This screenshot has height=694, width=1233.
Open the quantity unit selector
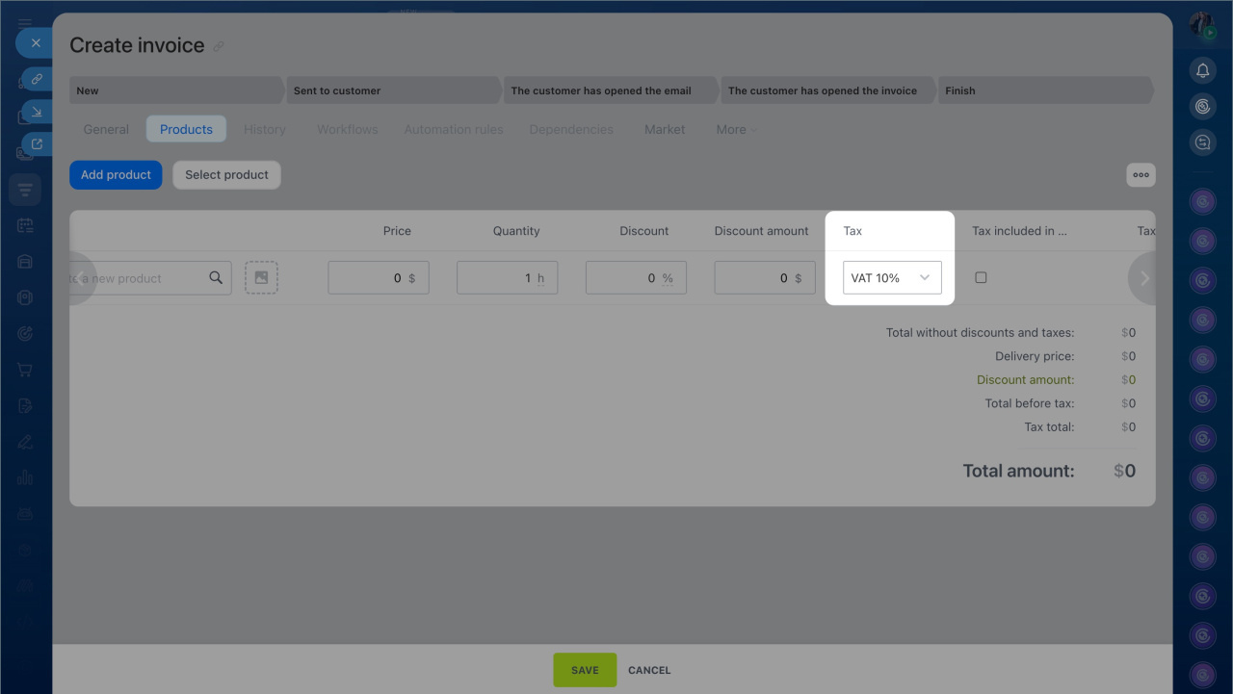541,278
